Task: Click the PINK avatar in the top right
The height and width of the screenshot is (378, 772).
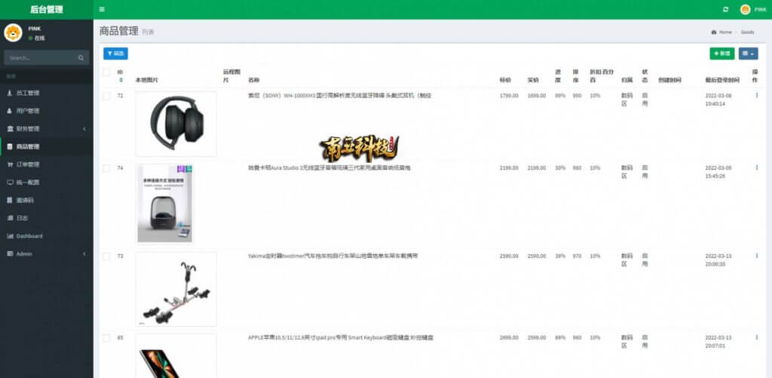Action: pyautogui.click(x=745, y=9)
